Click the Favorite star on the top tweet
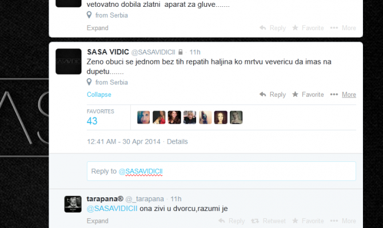The image size is (383, 228). click(x=295, y=28)
